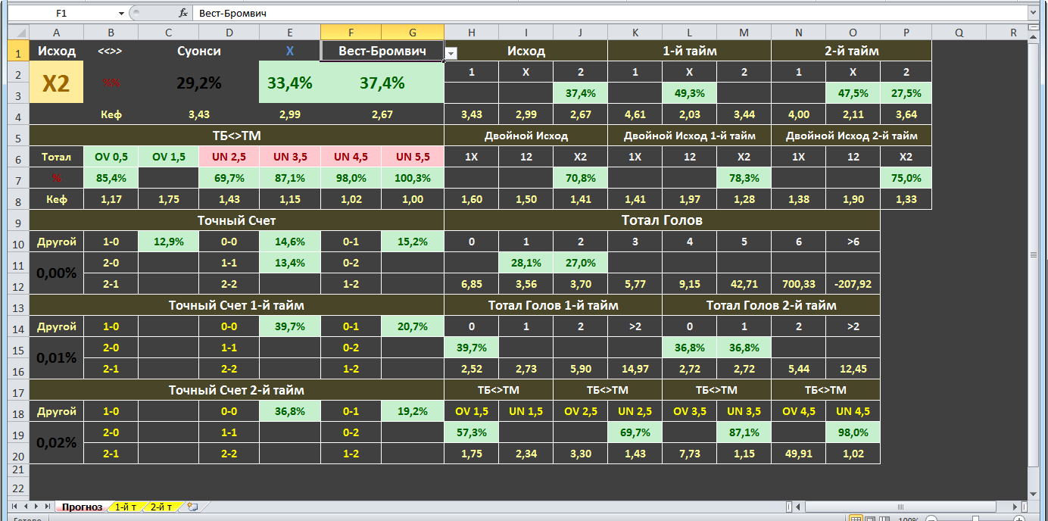Select the 47,5% second half cell
This screenshot has height=521, width=1048.
click(853, 93)
